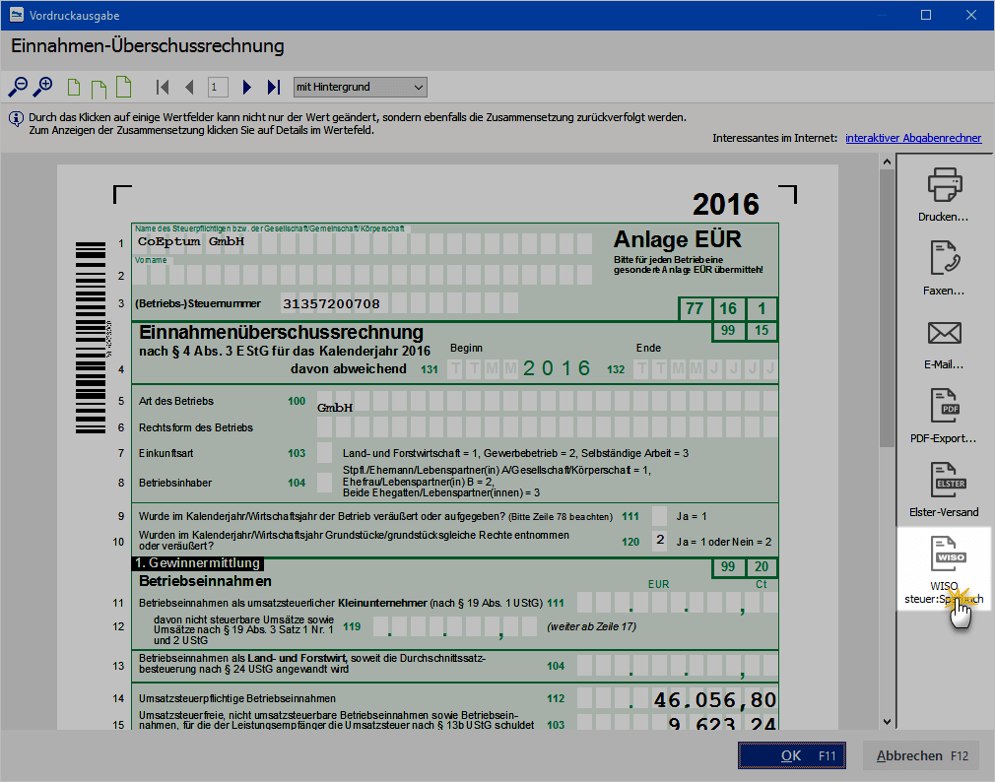This screenshot has width=995, height=782.
Task: Click the Steuernummer value 31357200708
Action: coord(331,303)
